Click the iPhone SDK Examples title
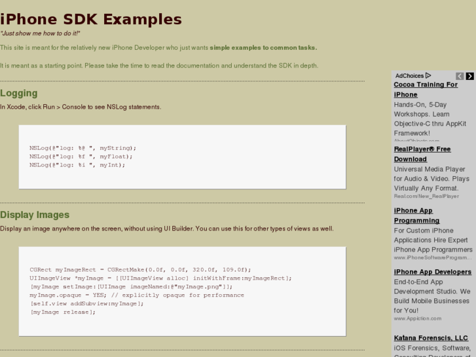 [x=91, y=19]
